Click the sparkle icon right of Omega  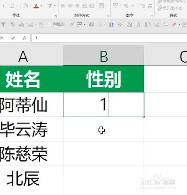120,25
